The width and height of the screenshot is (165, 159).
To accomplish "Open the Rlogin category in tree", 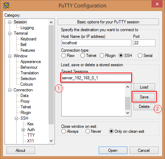I will pos(26,113).
